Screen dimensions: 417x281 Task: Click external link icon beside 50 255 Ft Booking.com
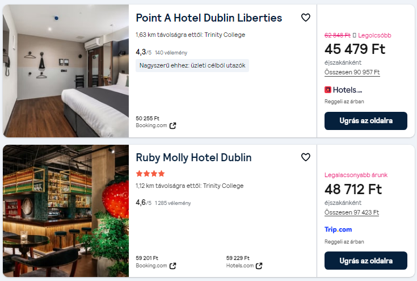point(173,125)
